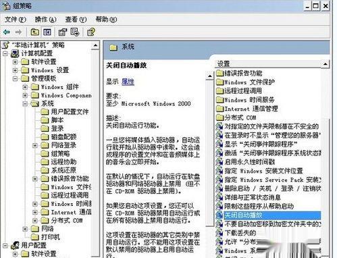Click the tree pane scrollbar up arrow

(95, 45)
